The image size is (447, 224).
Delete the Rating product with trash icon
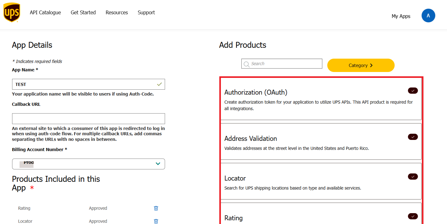(156, 208)
